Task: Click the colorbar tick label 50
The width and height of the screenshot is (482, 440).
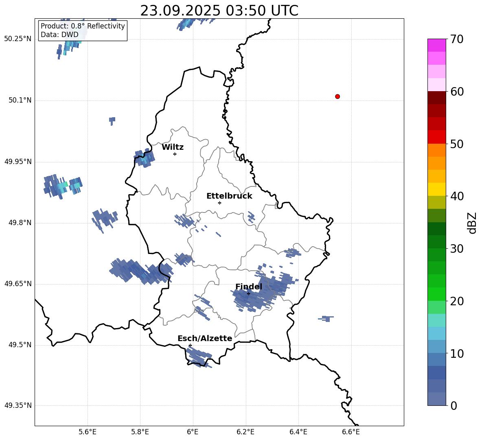Action: (x=457, y=144)
